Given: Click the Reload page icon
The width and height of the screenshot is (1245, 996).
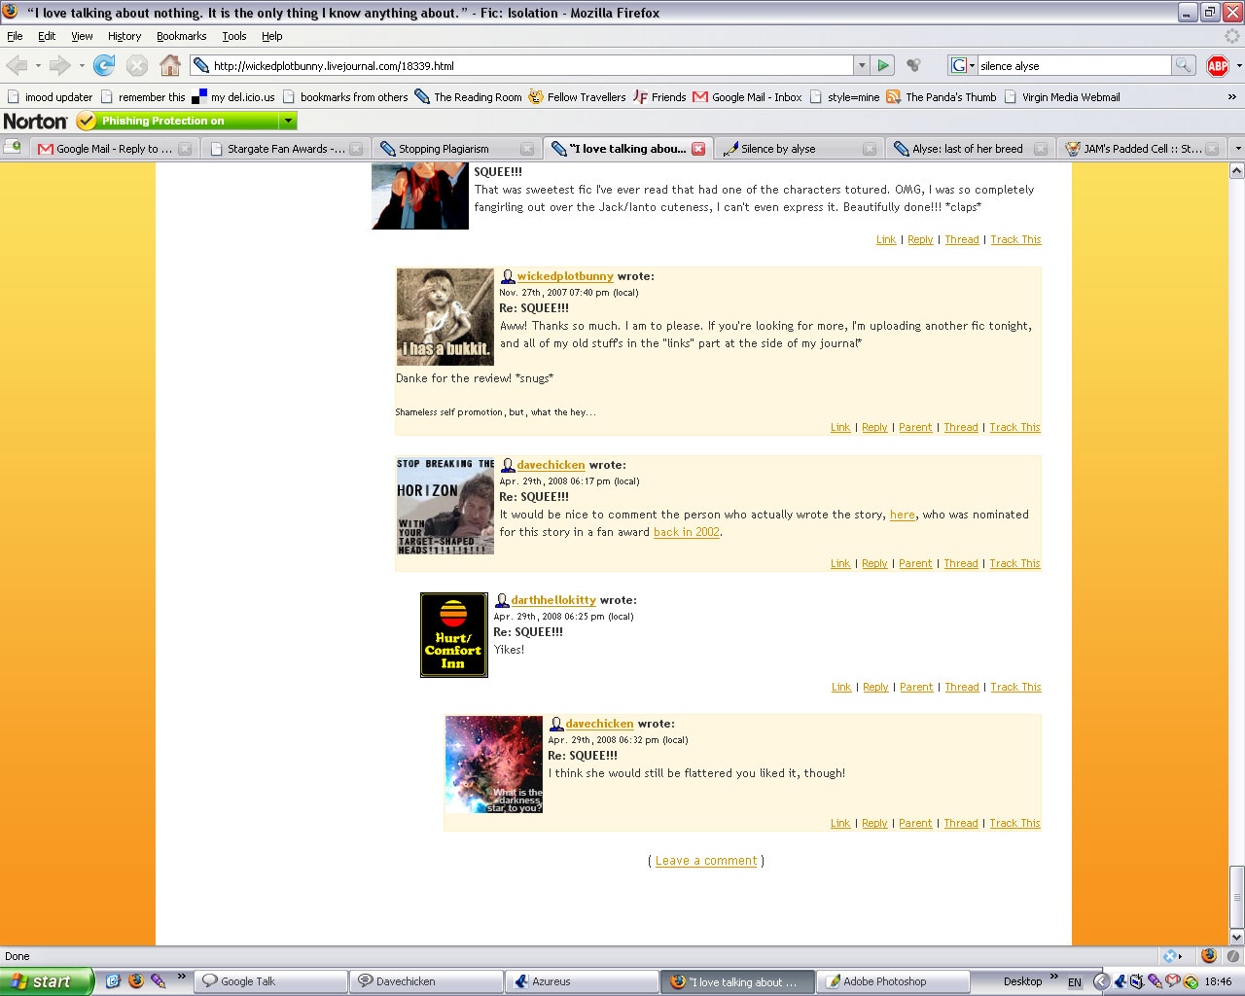Looking at the screenshot, I should coord(104,65).
